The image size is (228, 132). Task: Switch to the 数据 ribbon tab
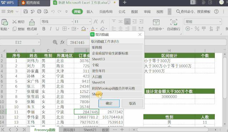coord(135,12)
